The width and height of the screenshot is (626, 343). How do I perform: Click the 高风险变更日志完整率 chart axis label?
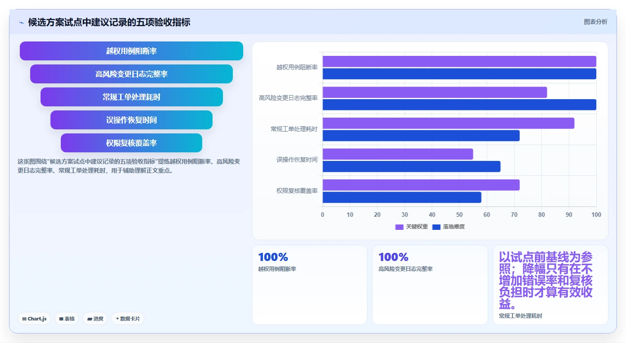(x=288, y=98)
